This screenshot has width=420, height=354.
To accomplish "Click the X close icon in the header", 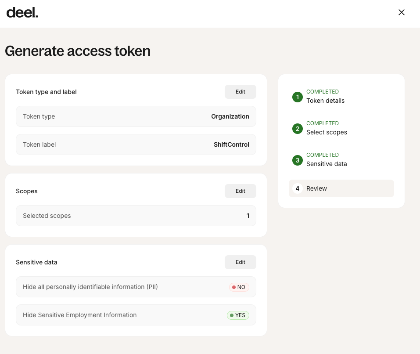I will click(401, 12).
